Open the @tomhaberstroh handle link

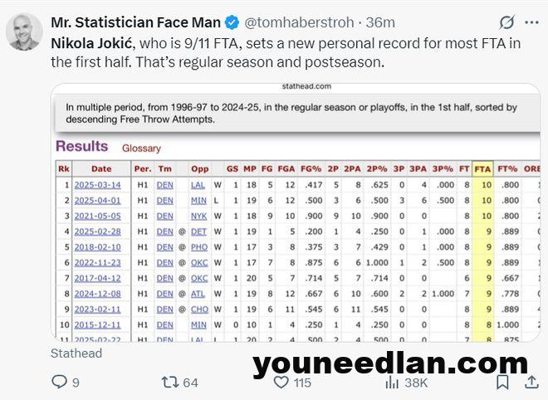pyautogui.click(x=299, y=22)
